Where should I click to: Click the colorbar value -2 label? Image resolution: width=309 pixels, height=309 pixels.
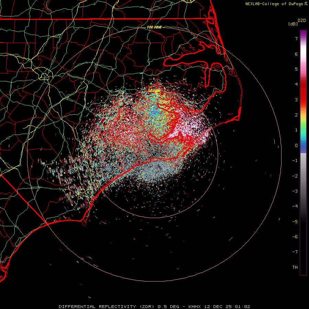(x=295, y=176)
